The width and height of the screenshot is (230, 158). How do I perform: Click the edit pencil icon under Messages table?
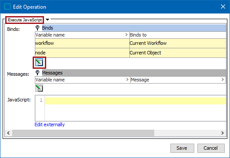pyautogui.click(x=39, y=88)
